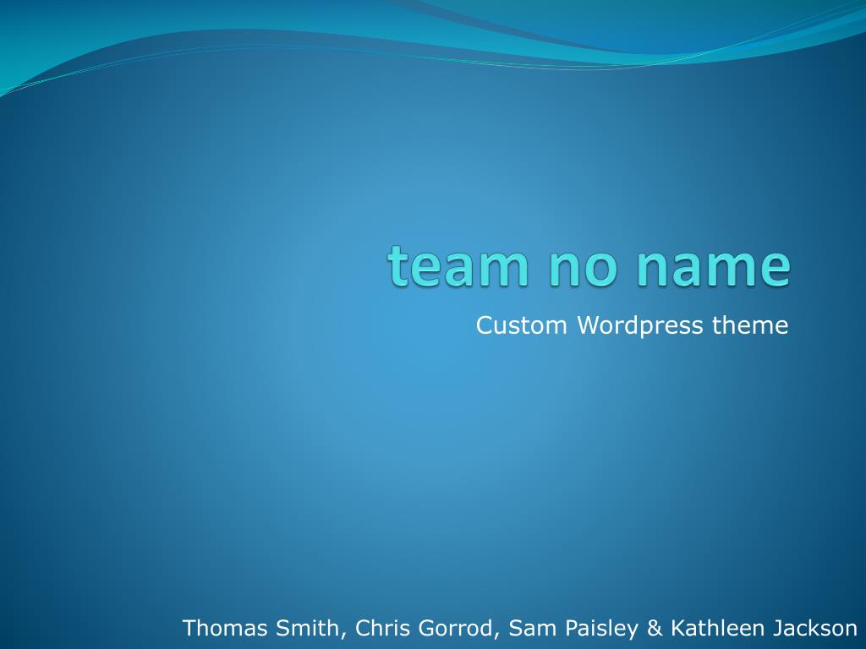
Task: Select the 'team no name' title text
Action: coord(589,266)
